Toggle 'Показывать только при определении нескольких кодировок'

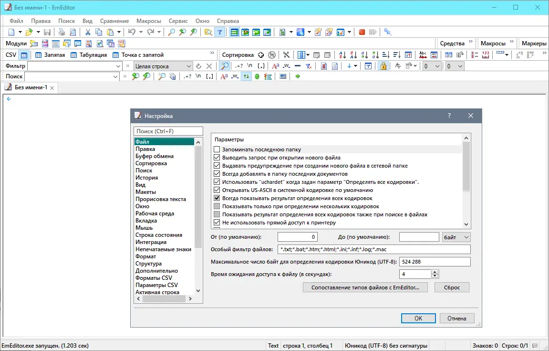pos(217,206)
